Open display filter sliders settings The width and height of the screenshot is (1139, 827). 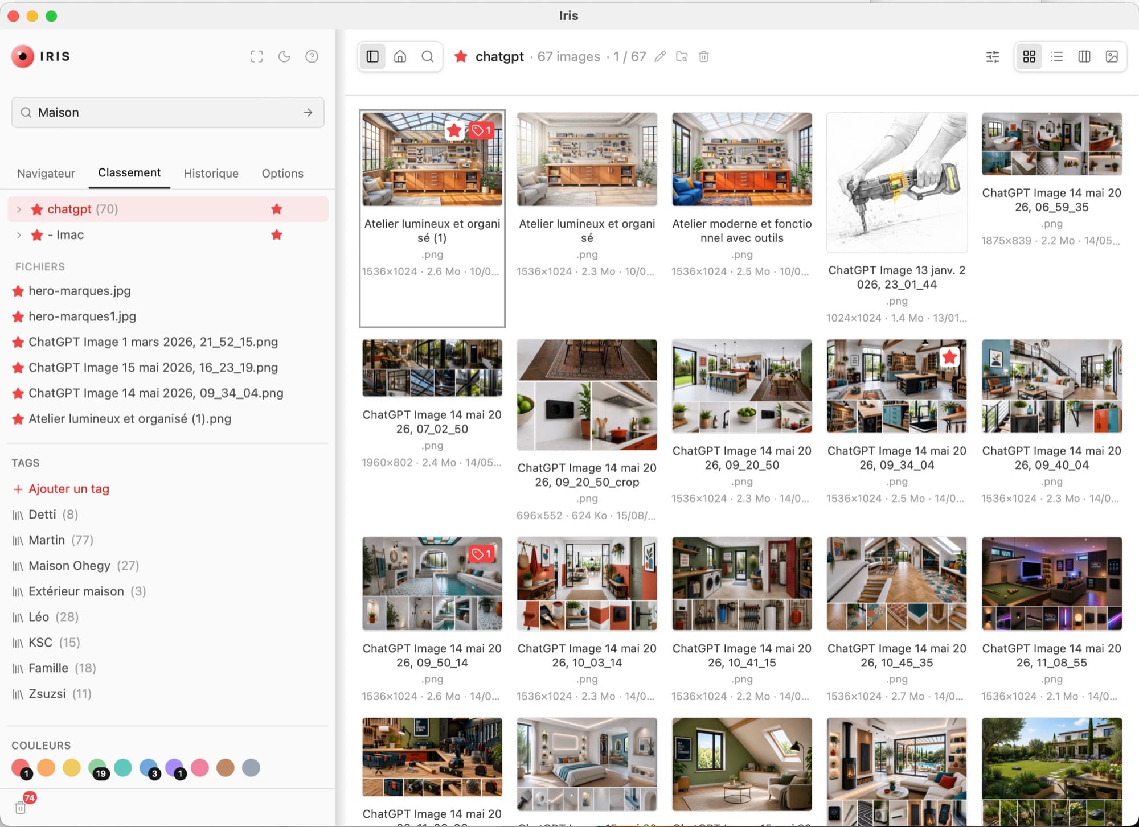993,56
